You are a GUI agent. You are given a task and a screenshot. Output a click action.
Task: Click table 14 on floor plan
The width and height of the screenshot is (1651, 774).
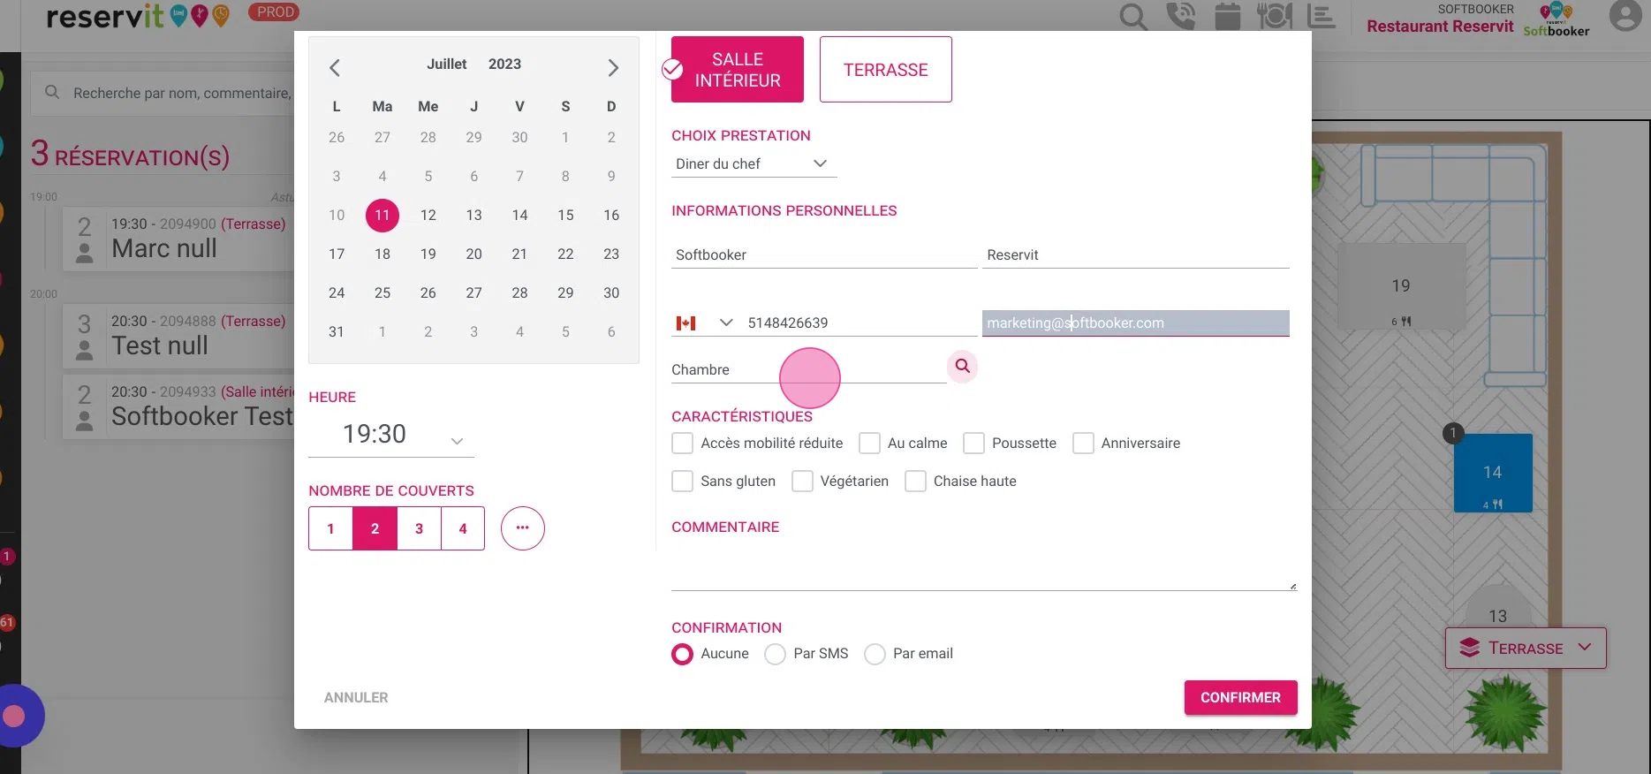tap(1493, 473)
